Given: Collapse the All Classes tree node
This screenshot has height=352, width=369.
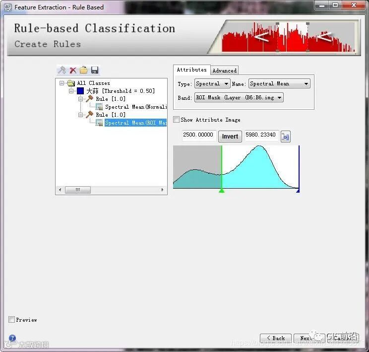Looking at the screenshot, I should point(61,83).
